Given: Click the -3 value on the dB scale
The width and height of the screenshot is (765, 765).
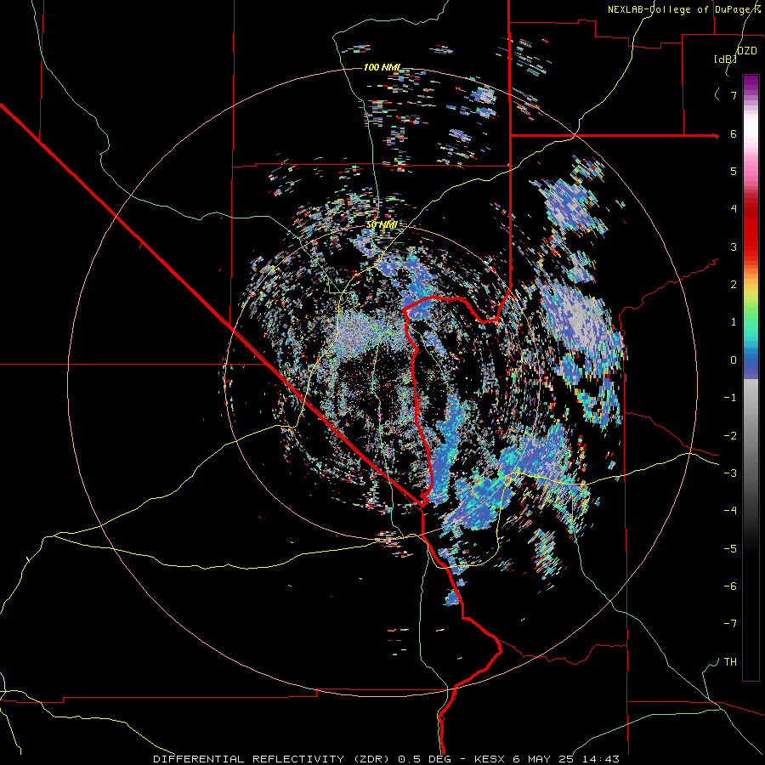Looking at the screenshot, I should pyautogui.click(x=730, y=473).
